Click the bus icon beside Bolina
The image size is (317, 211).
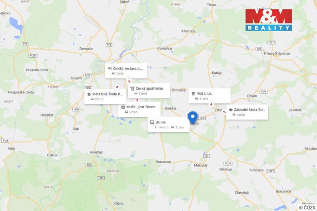click(x=152, y=122)
